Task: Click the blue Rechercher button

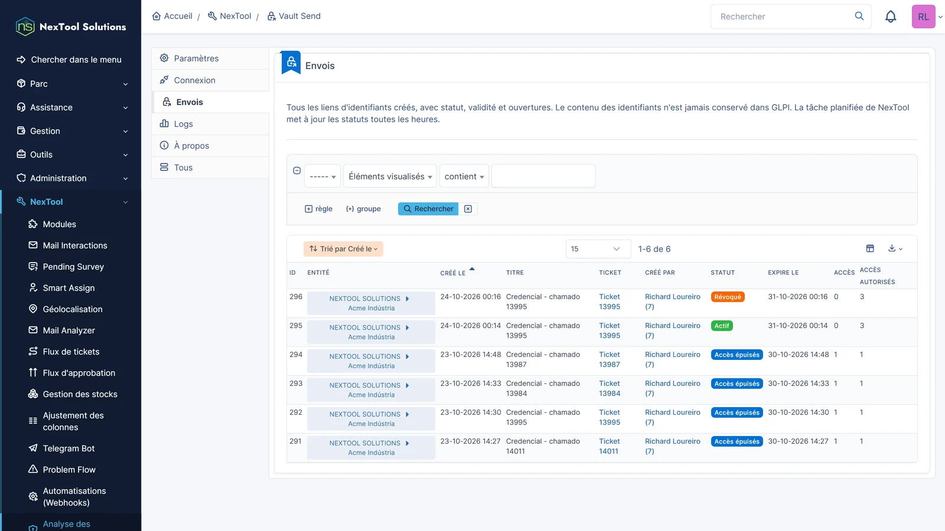Action: point(428,209)
